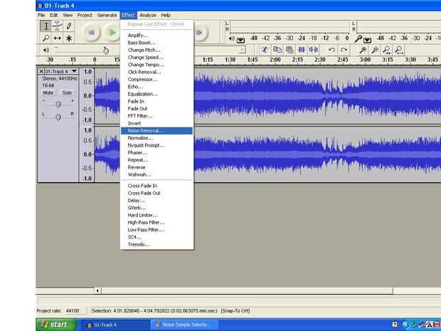Toggle Mute on 01-Track 4
This screenshot has height=331, width=441.
(x=48, y=93)
